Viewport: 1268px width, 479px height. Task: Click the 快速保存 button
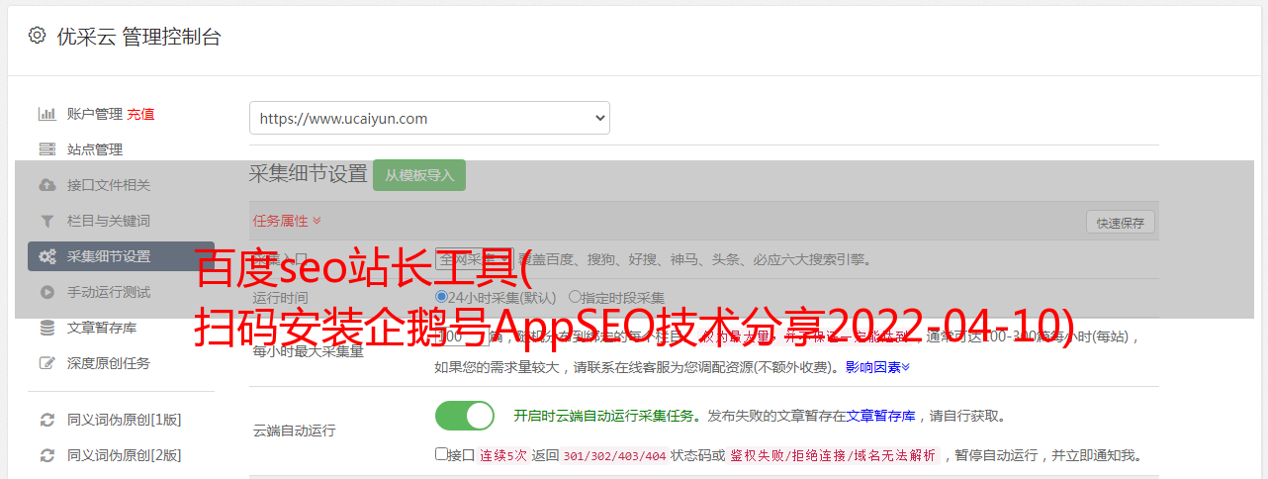coord(1121,223)
